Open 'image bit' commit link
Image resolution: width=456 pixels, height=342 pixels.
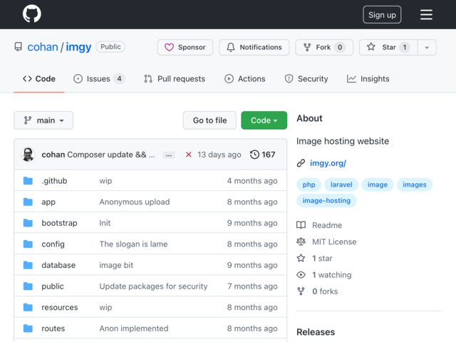point(116,265)
